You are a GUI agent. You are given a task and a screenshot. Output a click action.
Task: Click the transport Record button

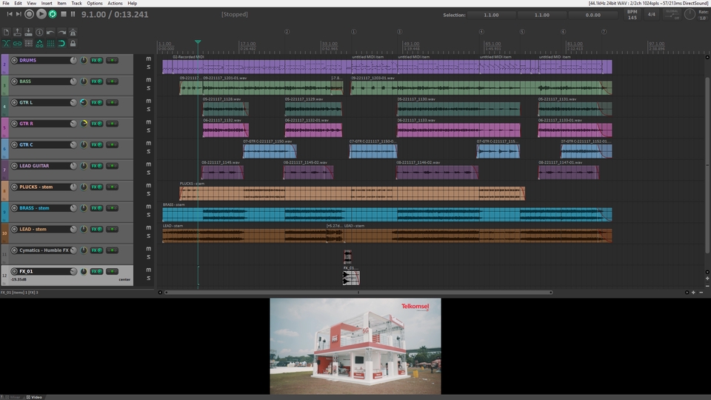tap(29, 14)
